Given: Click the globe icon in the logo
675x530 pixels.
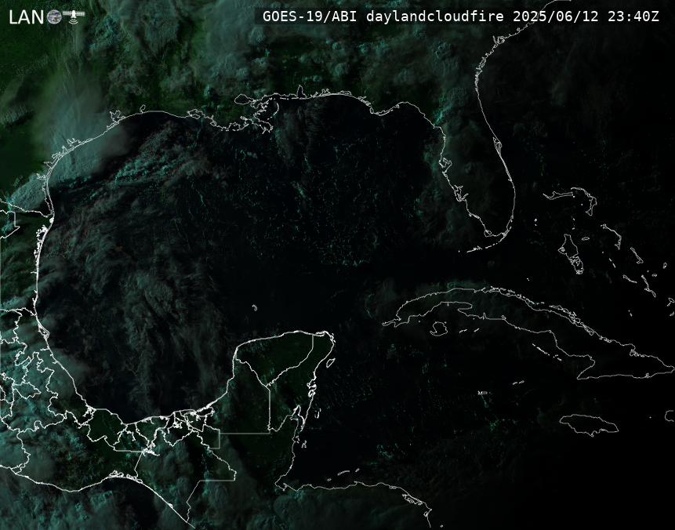Looking at the screenshot, I should click(x=54, y=16).
